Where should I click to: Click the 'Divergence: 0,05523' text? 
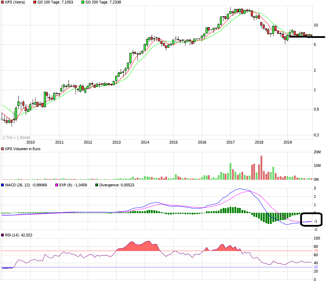tap(117, 185)
